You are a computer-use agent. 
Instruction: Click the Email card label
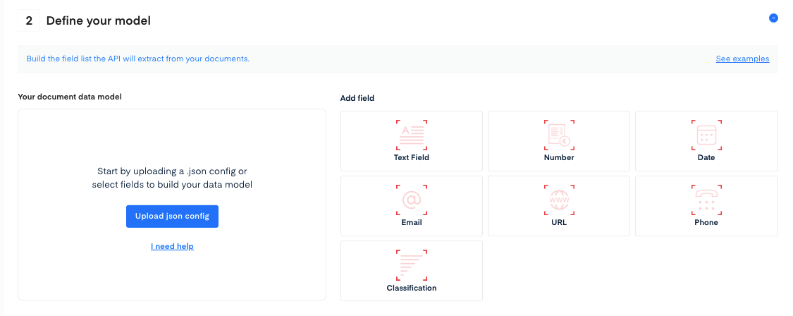[x=412, y=222]
